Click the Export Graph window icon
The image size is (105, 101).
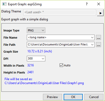(x=4, y=4)
